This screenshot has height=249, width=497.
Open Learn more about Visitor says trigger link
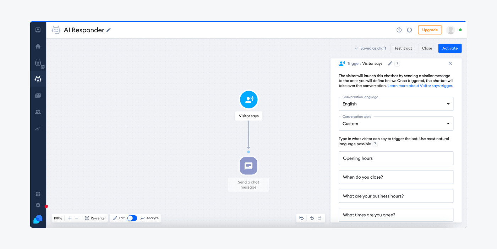pos(420,86)
